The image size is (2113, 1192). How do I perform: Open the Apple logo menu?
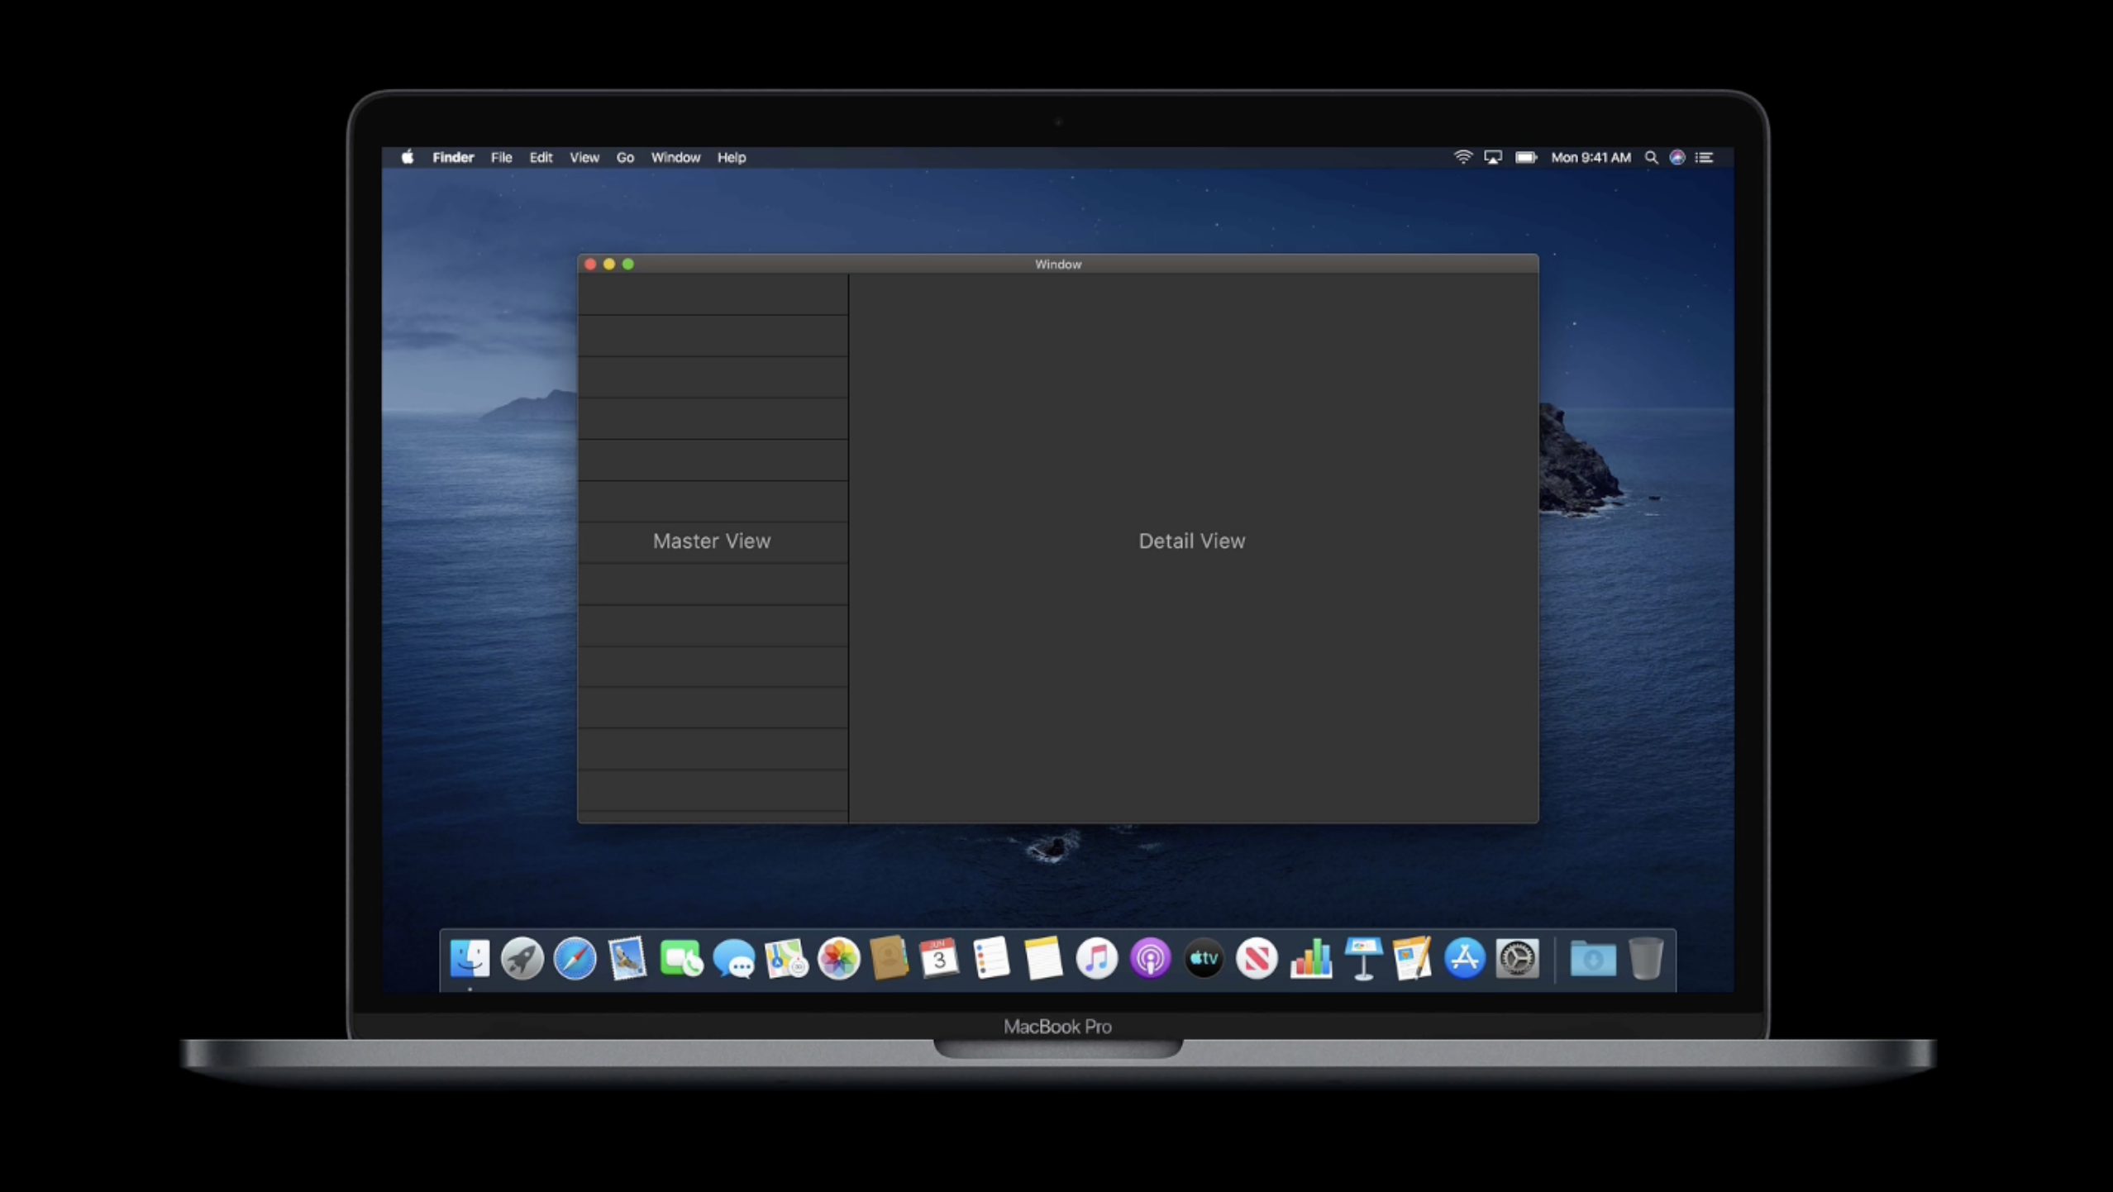[408, 157]
